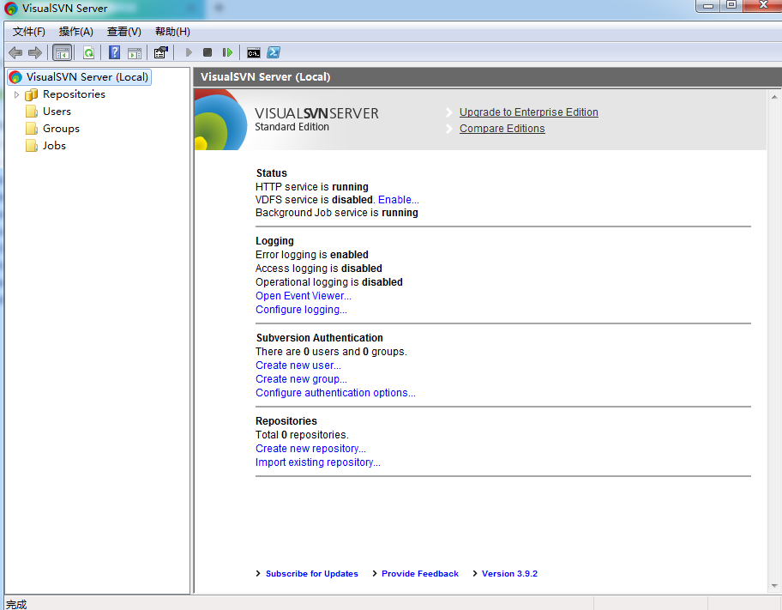Click the Restart service green icon
This screenshot has width=782, height=610.
(x=227, y=52)
